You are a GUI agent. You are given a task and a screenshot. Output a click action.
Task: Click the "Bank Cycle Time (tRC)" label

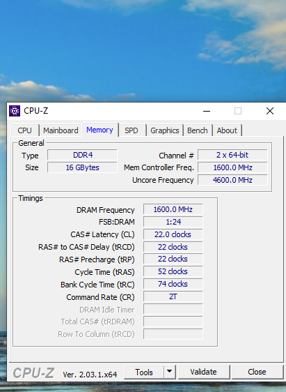[97, 285]
